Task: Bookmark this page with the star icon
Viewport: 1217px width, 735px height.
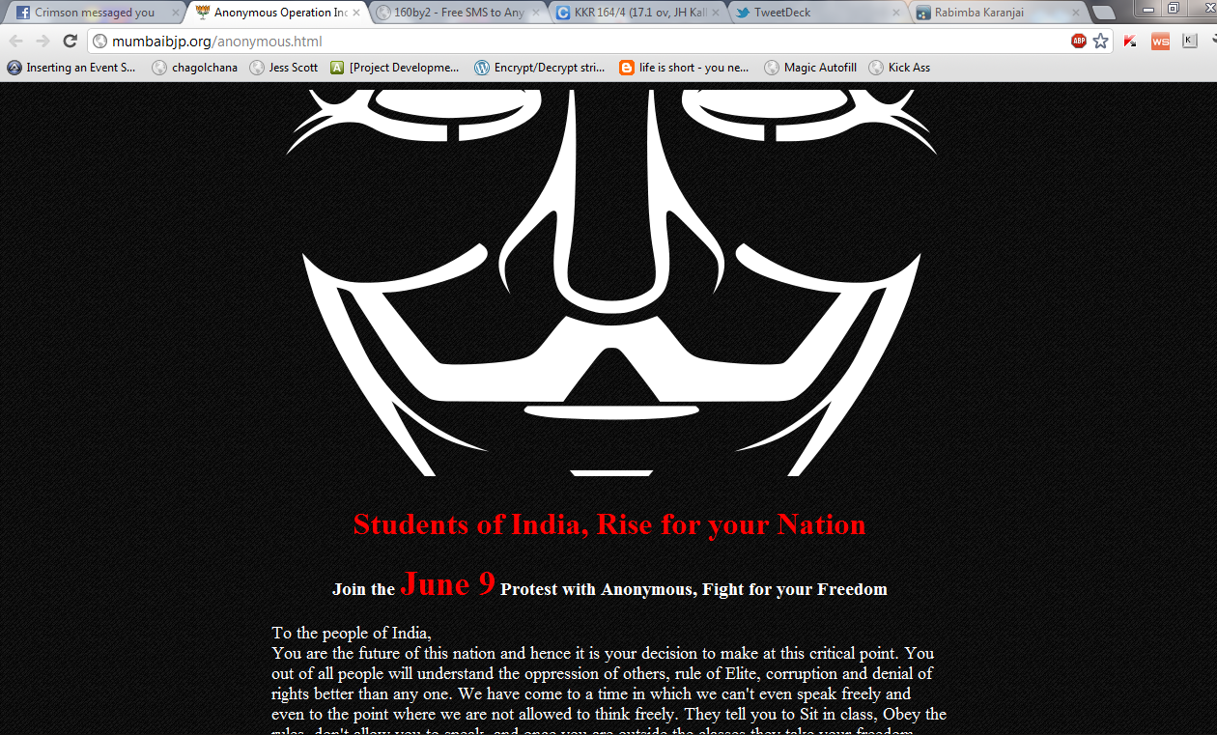Action: (x=1100, y=41)
